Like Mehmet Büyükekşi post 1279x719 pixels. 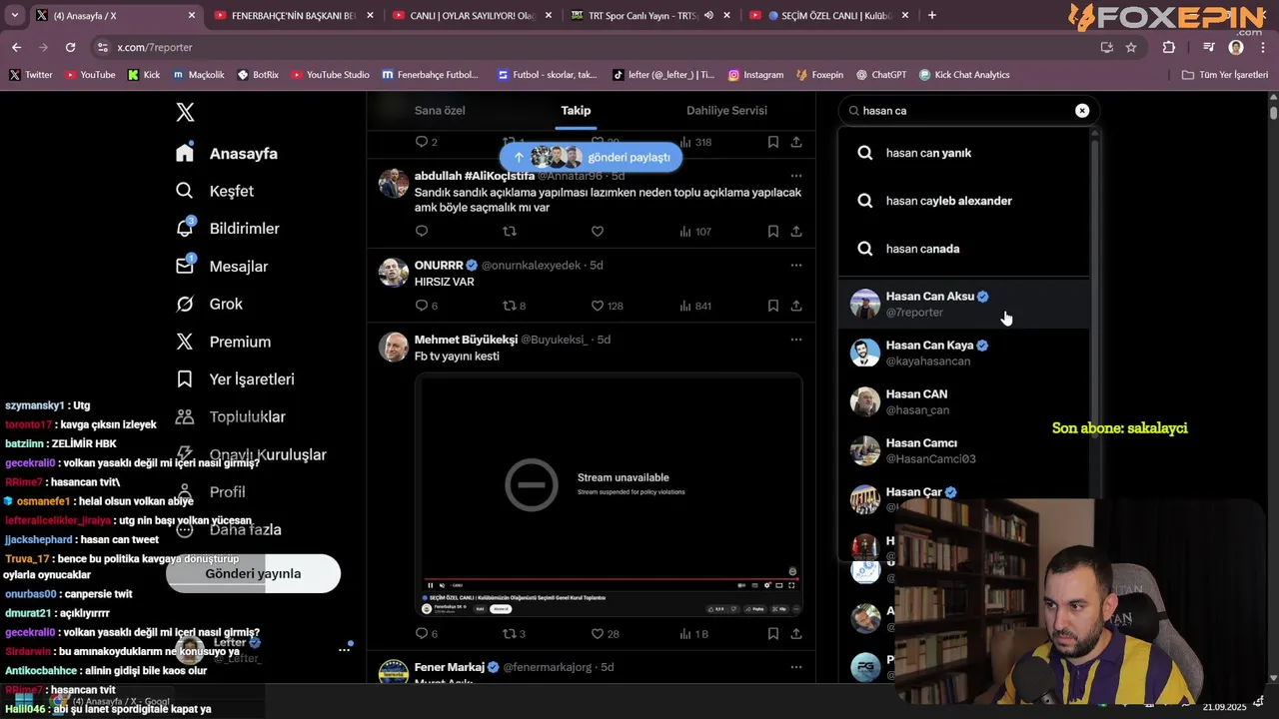pyautogui.click(x=606, y=633)
